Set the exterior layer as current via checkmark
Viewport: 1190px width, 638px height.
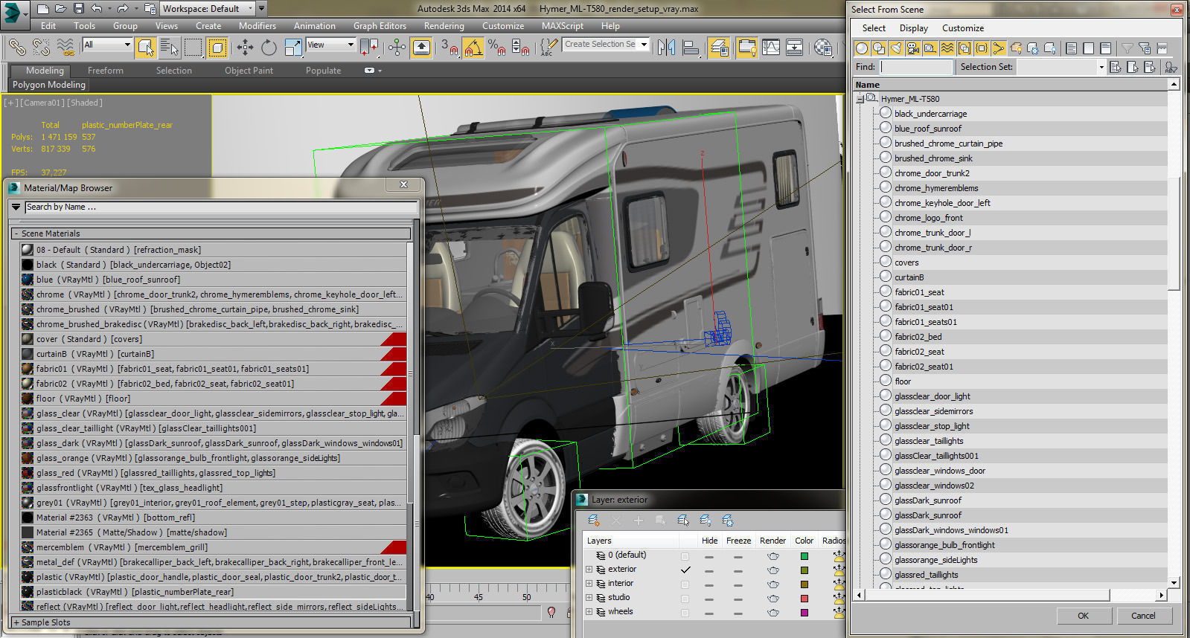685,570
